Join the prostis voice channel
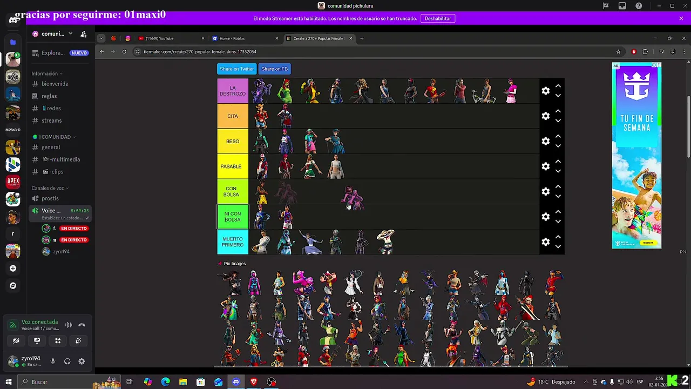This screenshot has height=389, width=691. [60, 198]
